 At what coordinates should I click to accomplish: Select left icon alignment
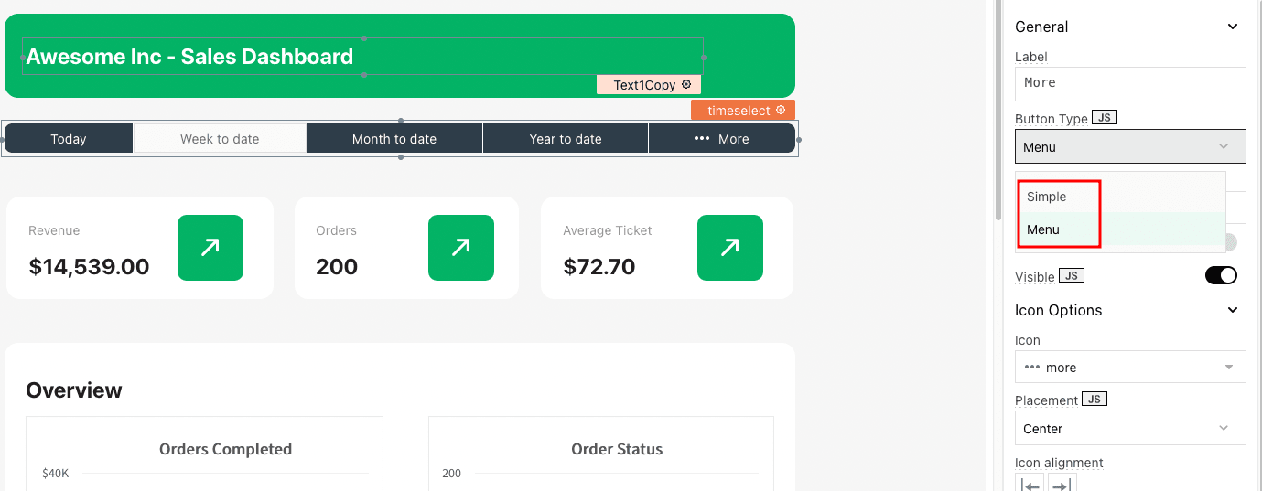[1030, 485]
